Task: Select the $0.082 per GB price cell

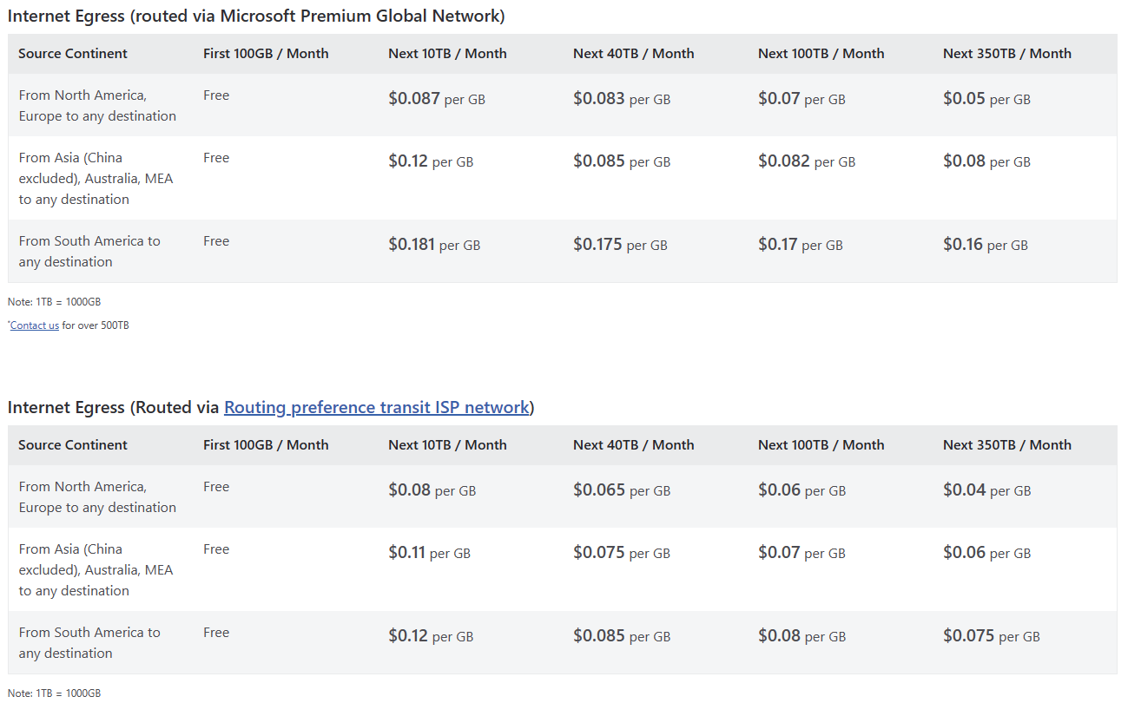Action: pos(807,161)
